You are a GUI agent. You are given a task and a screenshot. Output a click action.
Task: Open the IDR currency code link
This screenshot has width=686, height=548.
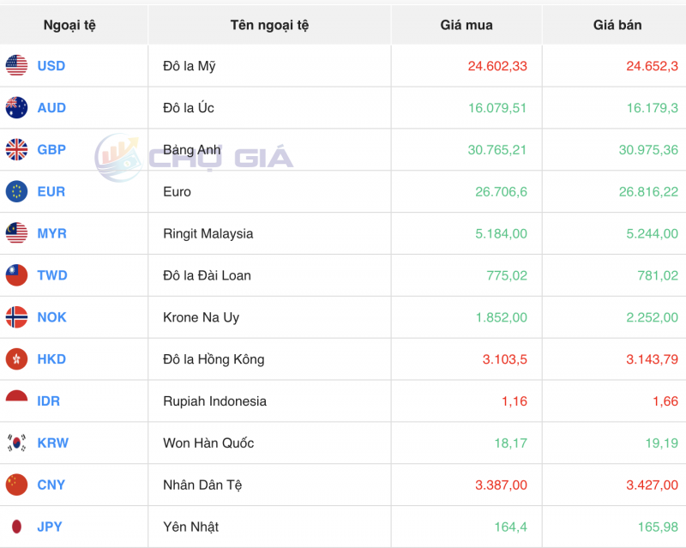pos(48,401)
